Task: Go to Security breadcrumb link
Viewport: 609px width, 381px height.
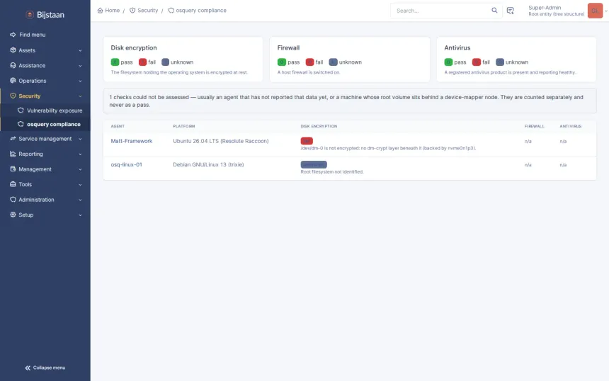Action: tap(147, 11)
